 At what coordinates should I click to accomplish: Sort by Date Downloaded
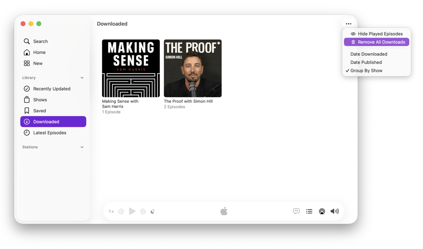click(x=376, y=54)
